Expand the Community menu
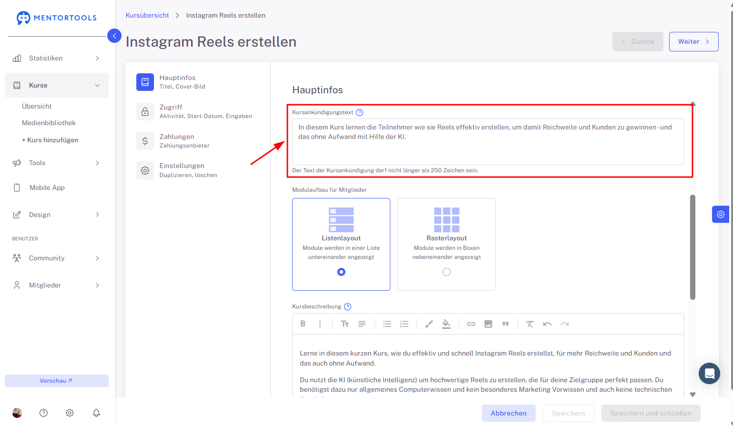The image size is (733, 426). tap(57, 258)
